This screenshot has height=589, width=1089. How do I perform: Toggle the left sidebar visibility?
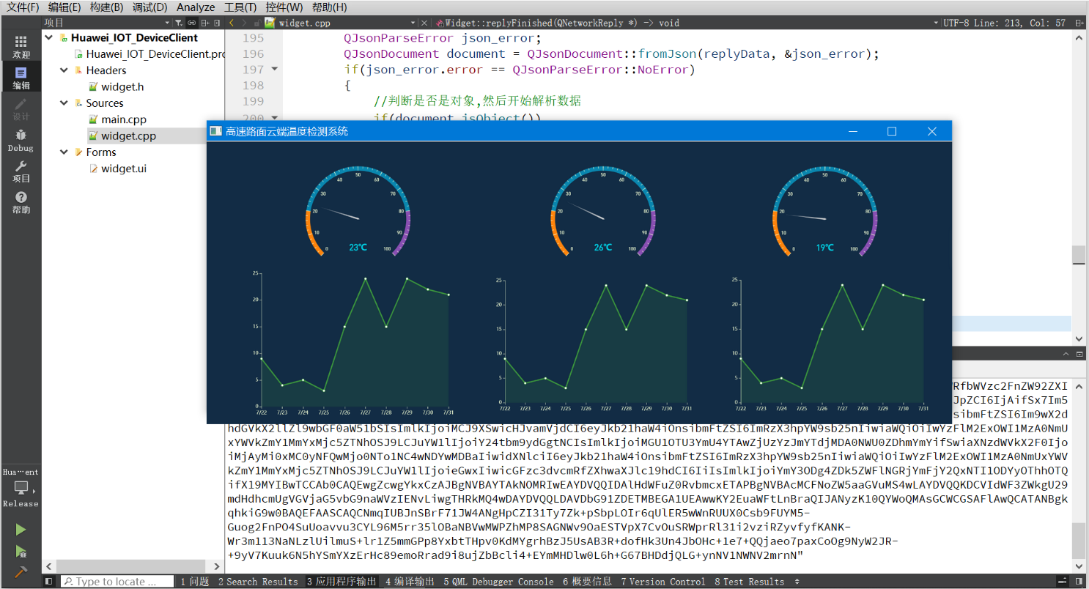[x=49, y=582]
